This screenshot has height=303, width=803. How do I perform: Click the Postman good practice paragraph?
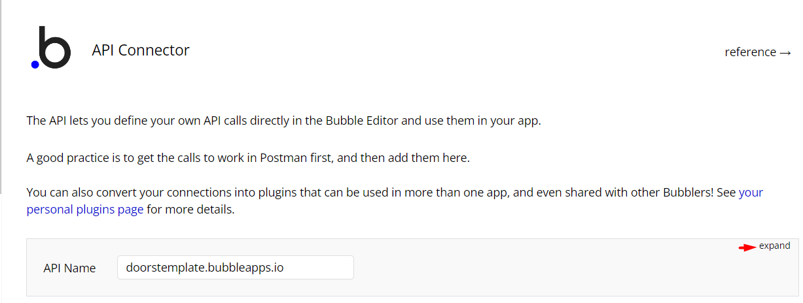click(x=248, y=158)
